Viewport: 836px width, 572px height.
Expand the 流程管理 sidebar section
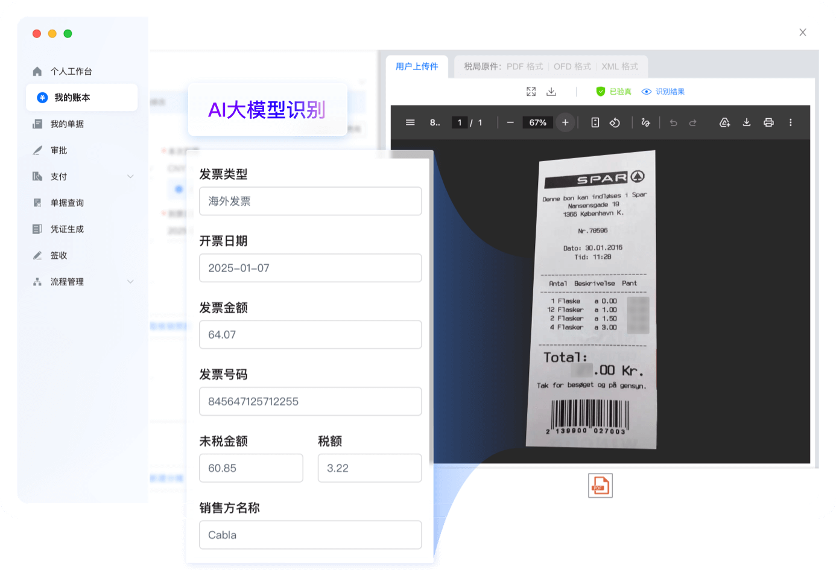tap(130, 282)
